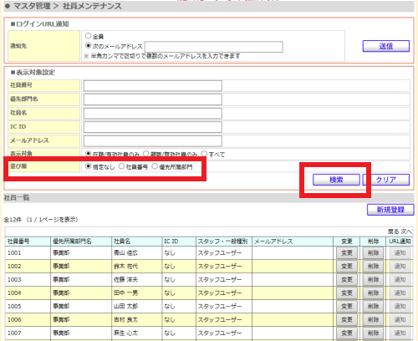Click 通知 for employee 1005
The image size is (418, 341).
(x=400, y=307)
